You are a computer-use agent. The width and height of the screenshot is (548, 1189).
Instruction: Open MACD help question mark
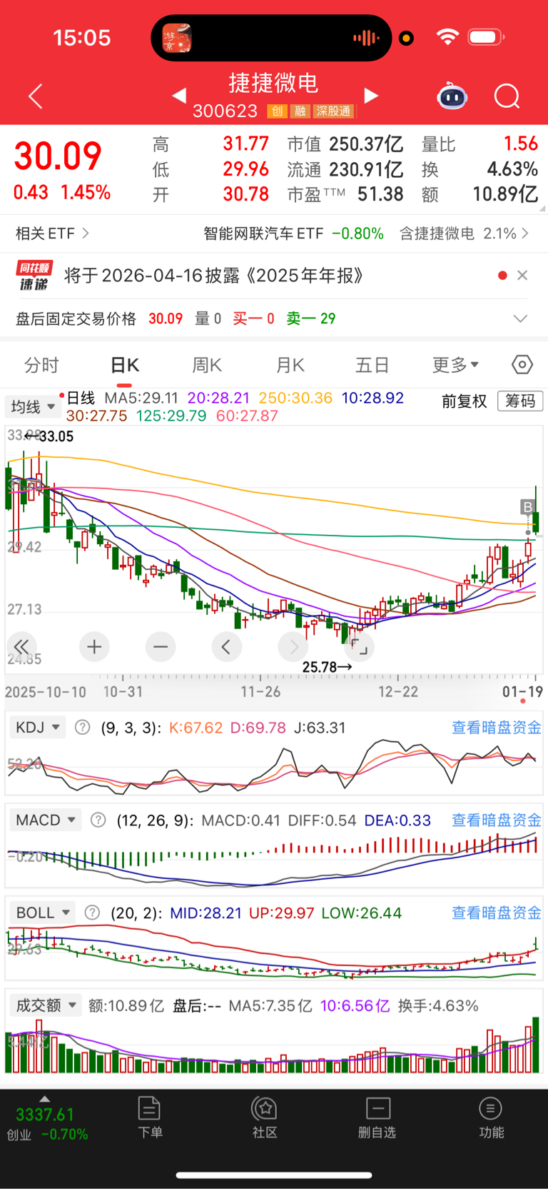click(x=98, y=820)
